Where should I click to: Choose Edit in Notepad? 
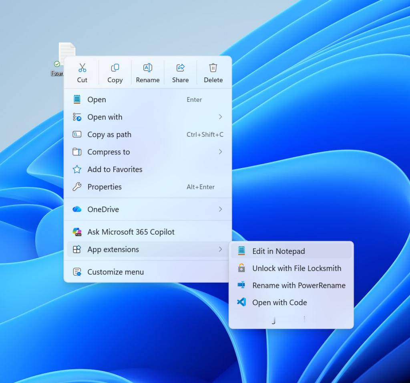point(291,251)
